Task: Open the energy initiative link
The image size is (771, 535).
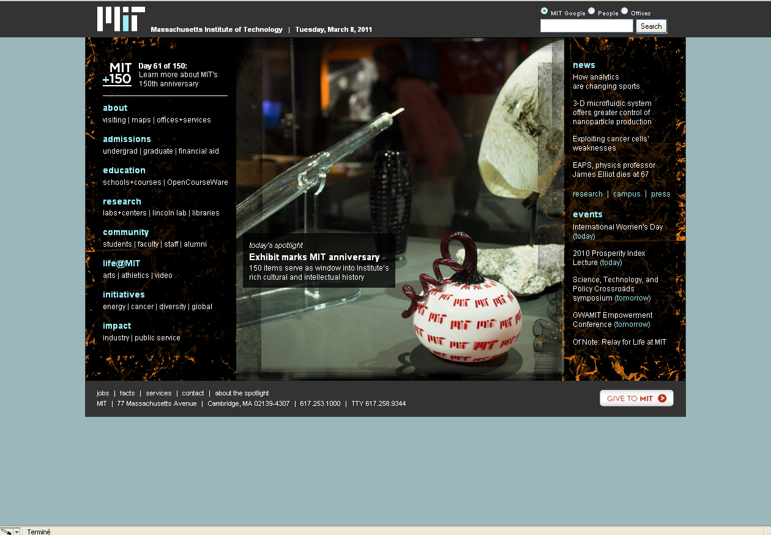Action: coord(114,307)
